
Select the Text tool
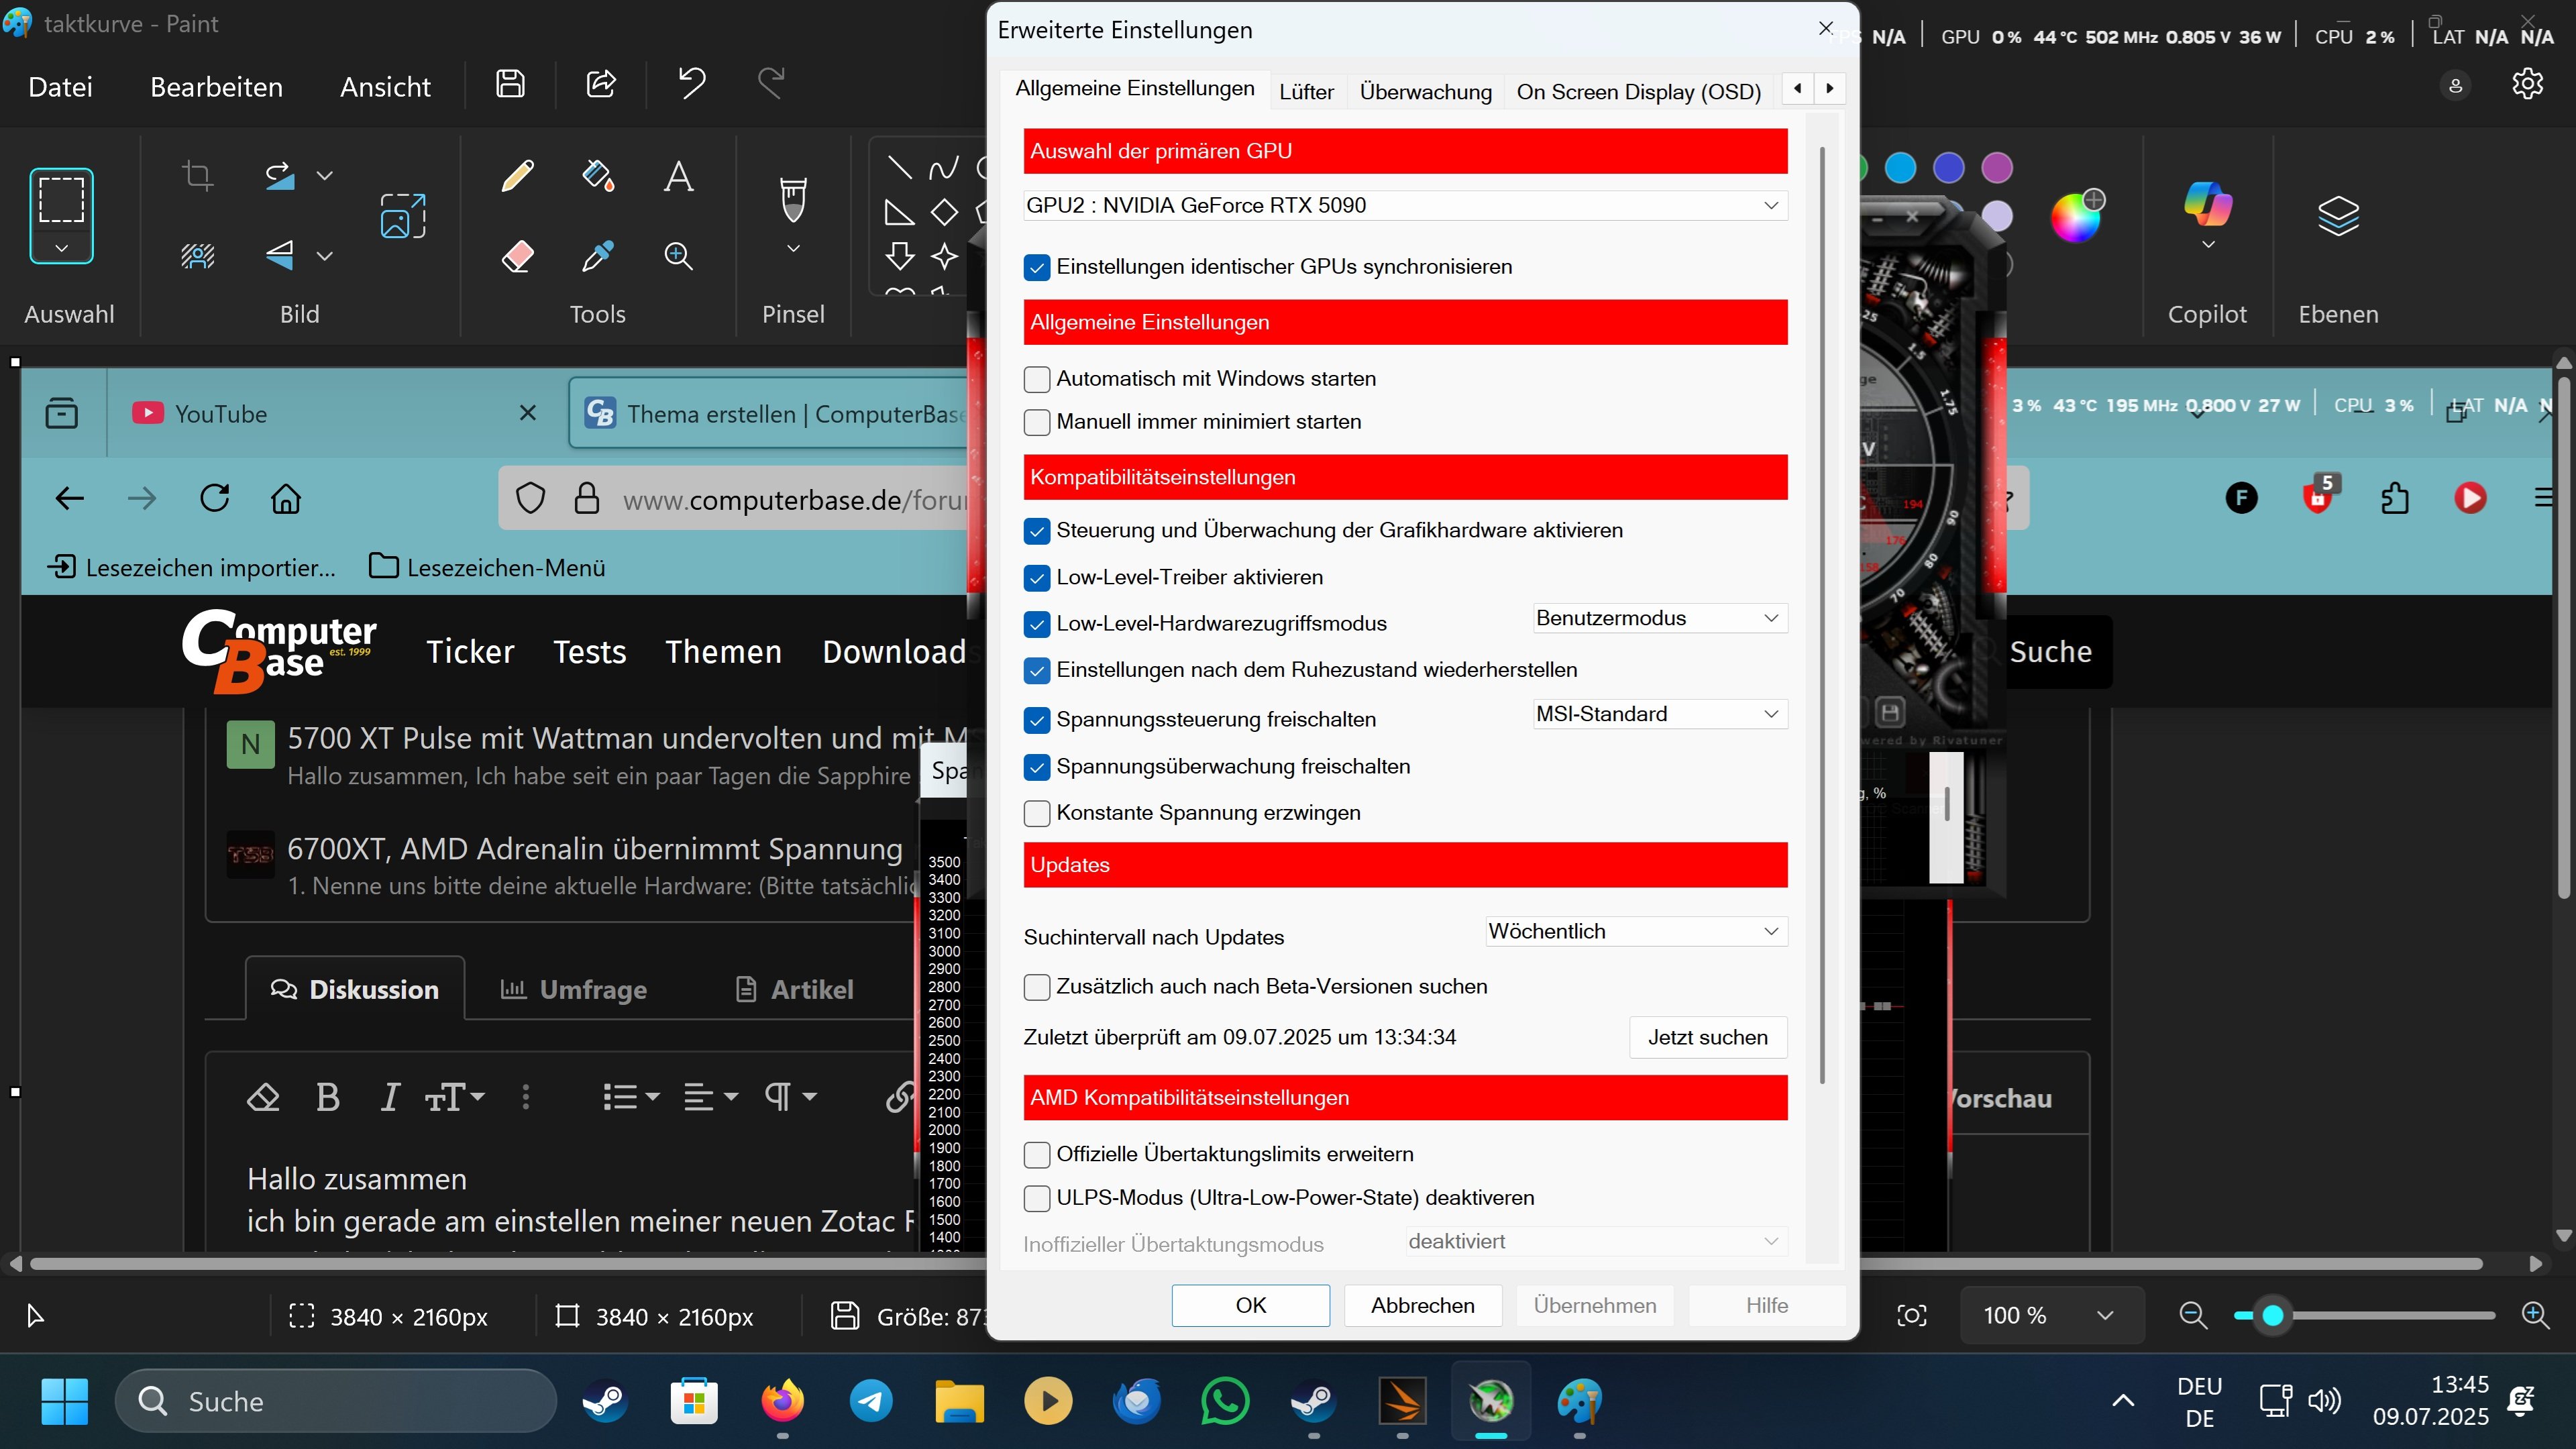pos(678,176)
